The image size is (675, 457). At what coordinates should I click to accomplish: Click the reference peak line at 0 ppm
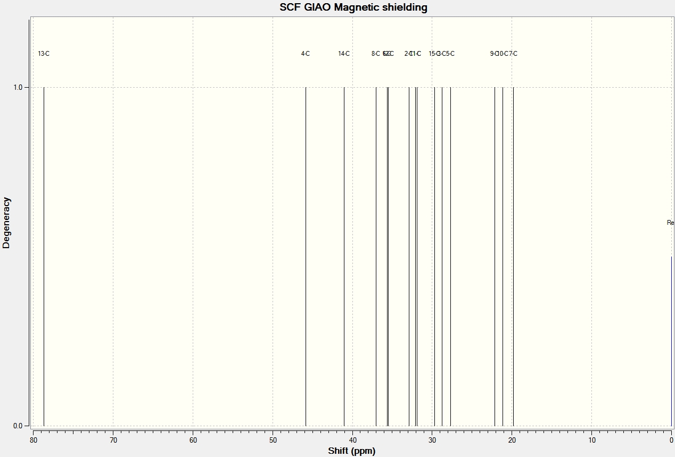671,341
